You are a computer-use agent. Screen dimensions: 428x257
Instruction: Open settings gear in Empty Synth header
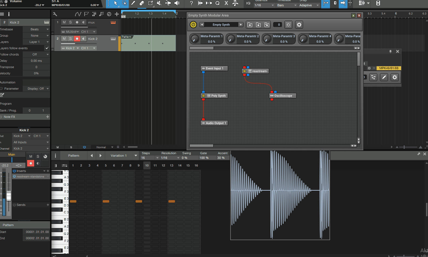coord(299,25)
